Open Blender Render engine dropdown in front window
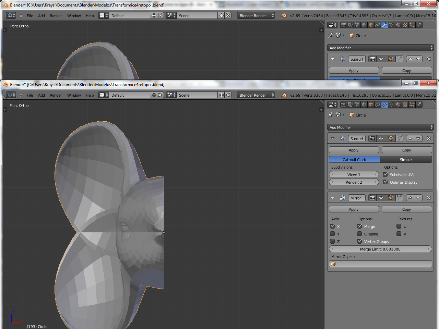The image size is (439, 329). tap(256, 95)
